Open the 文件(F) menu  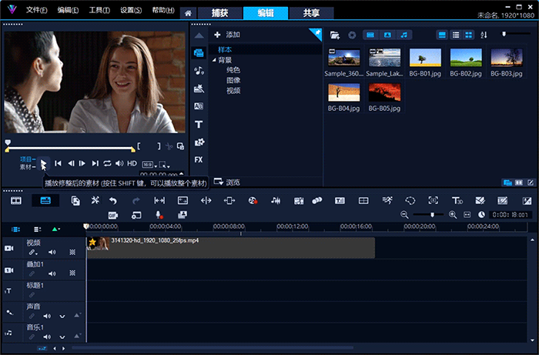[x=36, y=10]
